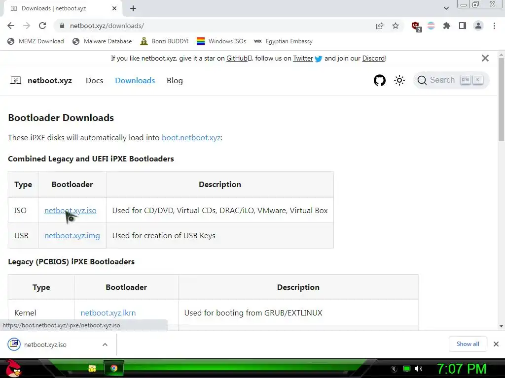The image size is (505, 378).
Task: Open the Docs nav item
Action: 94,80
